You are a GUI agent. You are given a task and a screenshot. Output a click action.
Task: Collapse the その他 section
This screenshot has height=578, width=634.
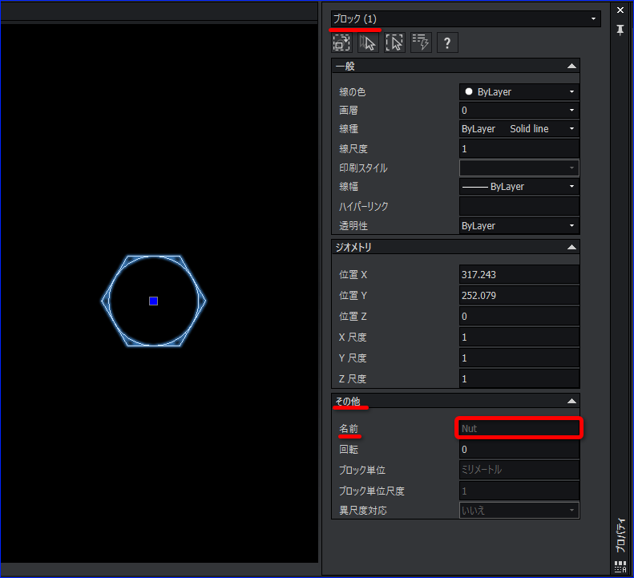coord(571,402)
